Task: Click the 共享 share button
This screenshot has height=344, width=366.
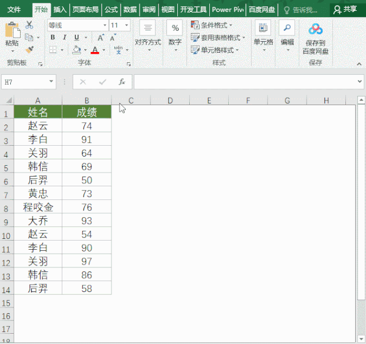Action: coord(345,10)
